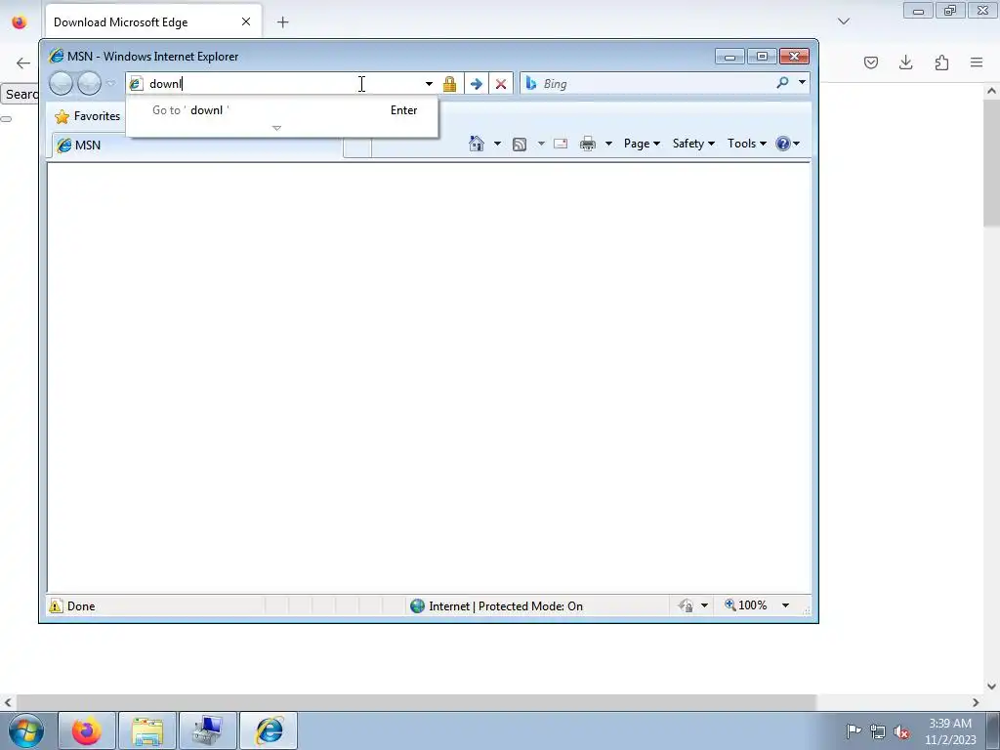This screenshot has width=1000, height=750.
Task: Click the muted volume tray icon
Action: coord(901,731)
